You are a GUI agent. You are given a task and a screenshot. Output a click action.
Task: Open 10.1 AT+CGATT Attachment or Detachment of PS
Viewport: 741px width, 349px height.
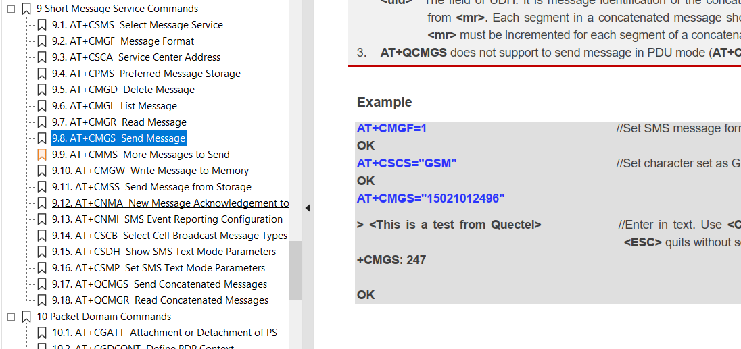click(164, 333)
